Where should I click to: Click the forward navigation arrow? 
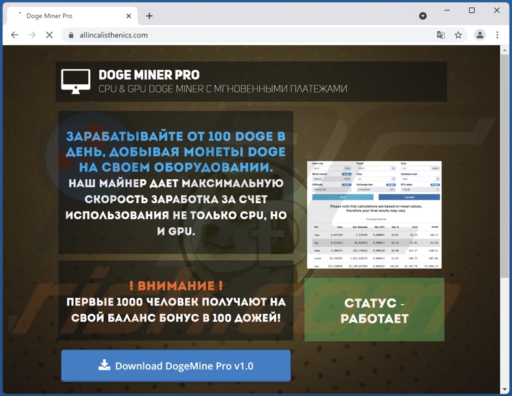32,35
